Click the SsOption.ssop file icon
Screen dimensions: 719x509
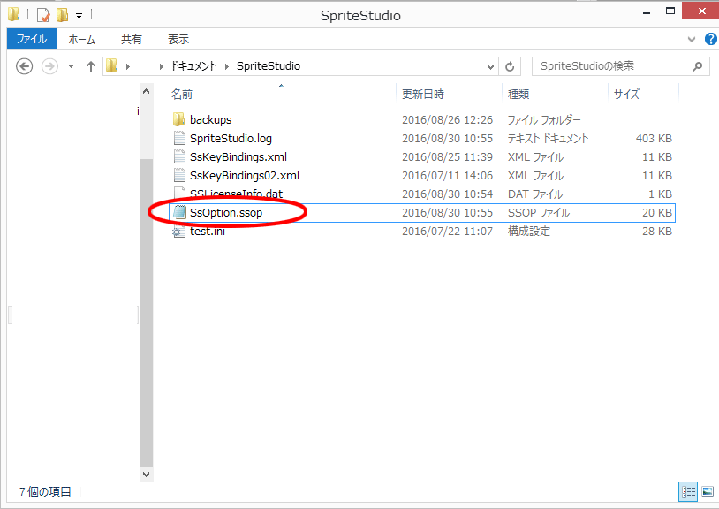point(179,213)
